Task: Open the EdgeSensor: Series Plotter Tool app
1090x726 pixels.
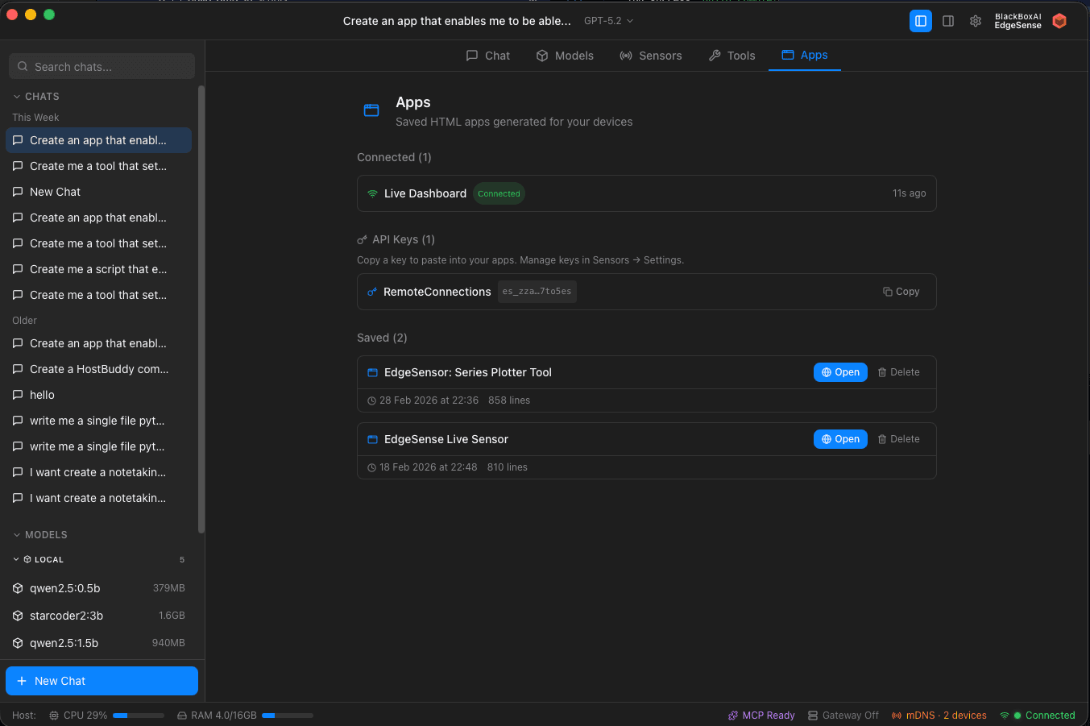Action: [x=840, y=372]
